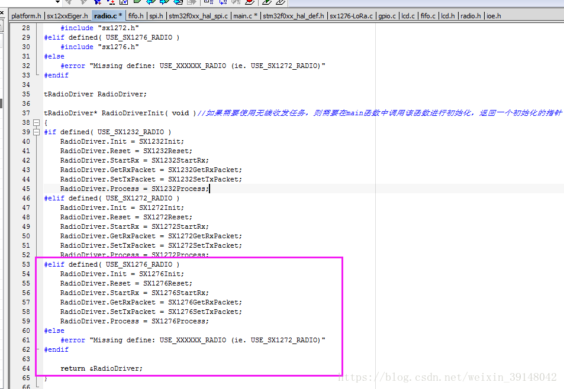Click the '#error' message on line 61
Viewport: 564px width, 389px height.
(193, 340)
